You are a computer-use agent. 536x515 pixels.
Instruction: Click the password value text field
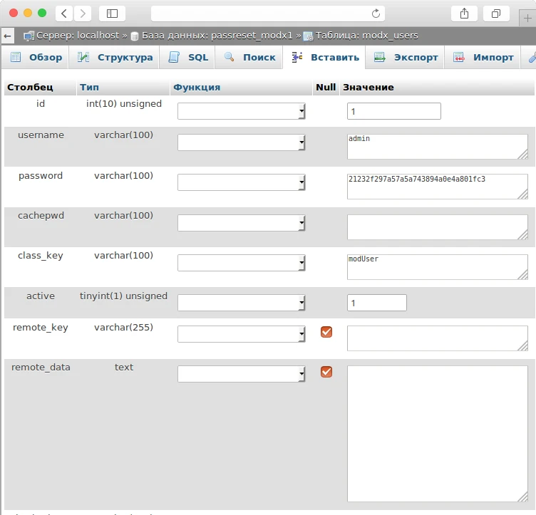(x=437, y=187)
